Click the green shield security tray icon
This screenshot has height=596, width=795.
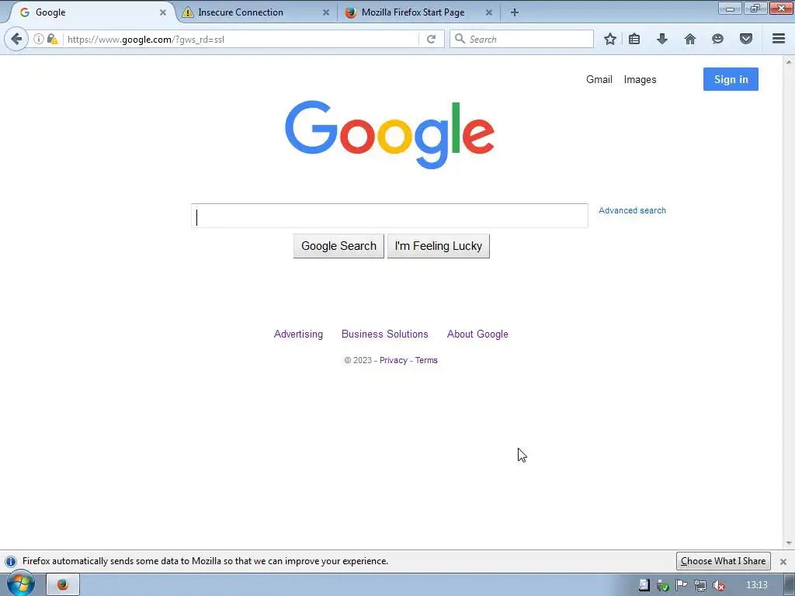(663, 585)
